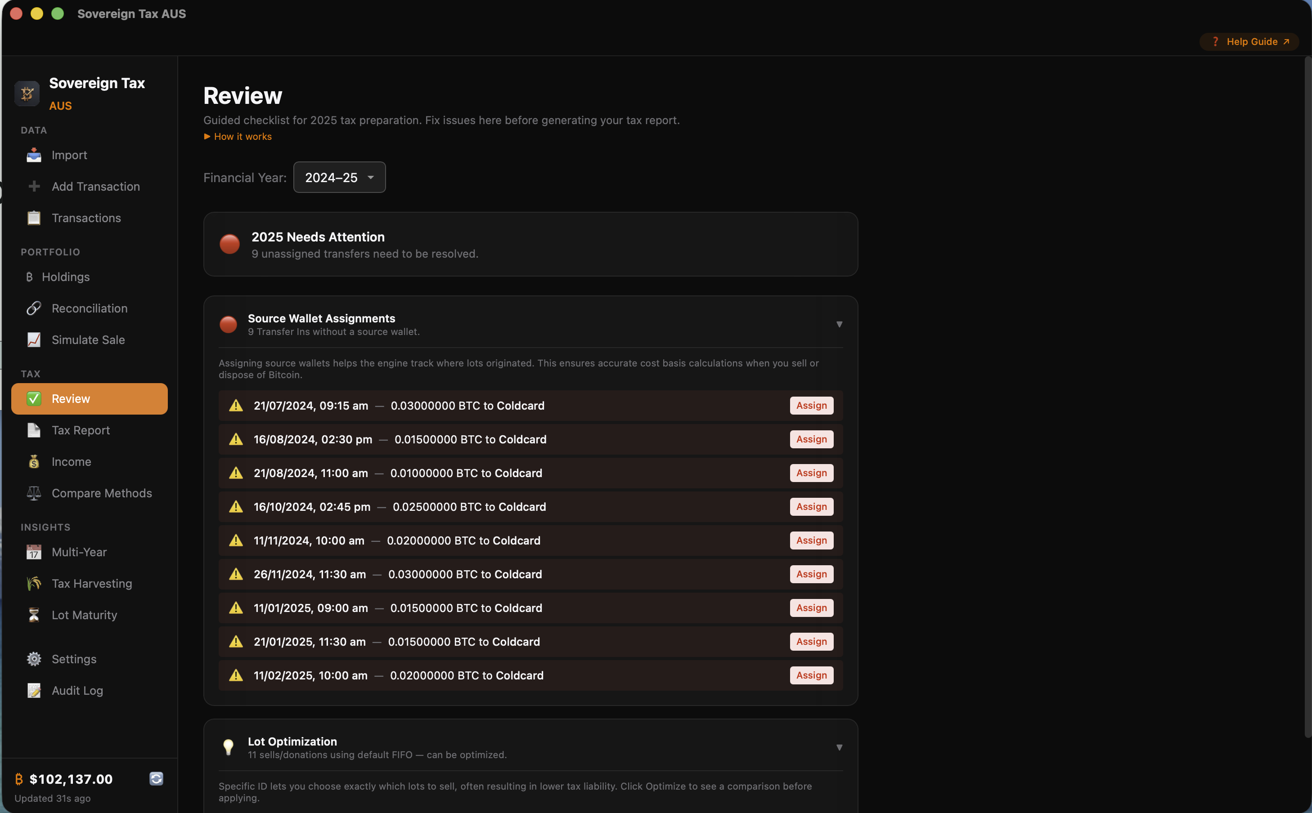This screenshot has width=1312, height=813.
Task: Open the Help Guide
Action: tap(1249, 41)
